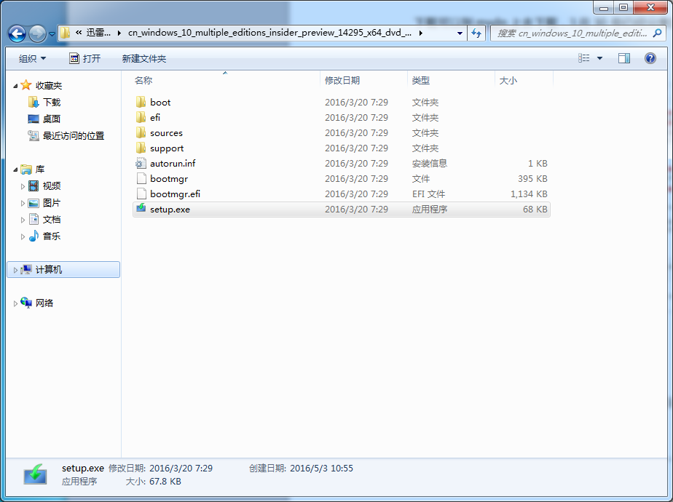
Task: Expand the 视频 library
Action: click(x=23, y=186)
